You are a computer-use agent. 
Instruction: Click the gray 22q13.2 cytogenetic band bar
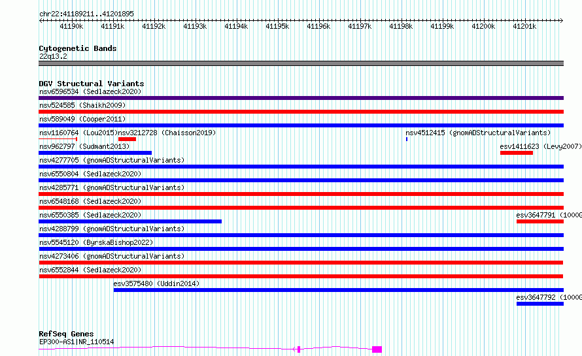point(301,63)
